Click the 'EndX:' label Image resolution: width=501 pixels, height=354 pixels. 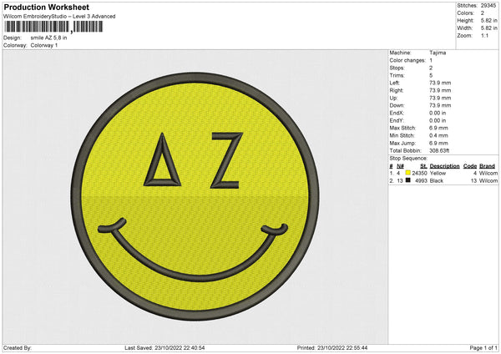click(x=397, y=113)
